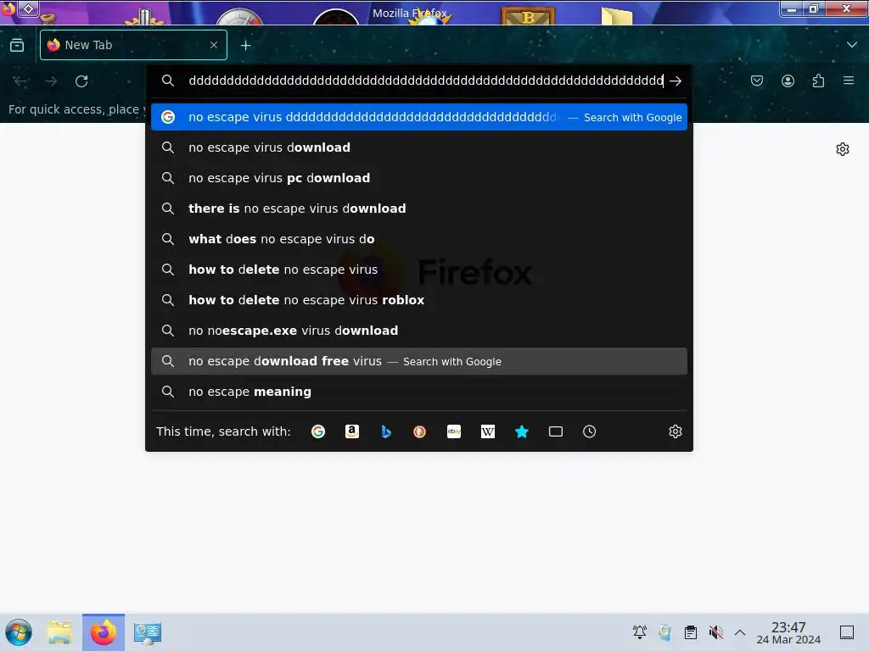Go back one page

pos(20,81)
